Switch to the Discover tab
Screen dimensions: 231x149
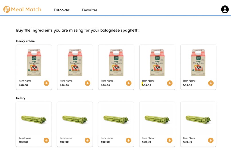[62, 10]
